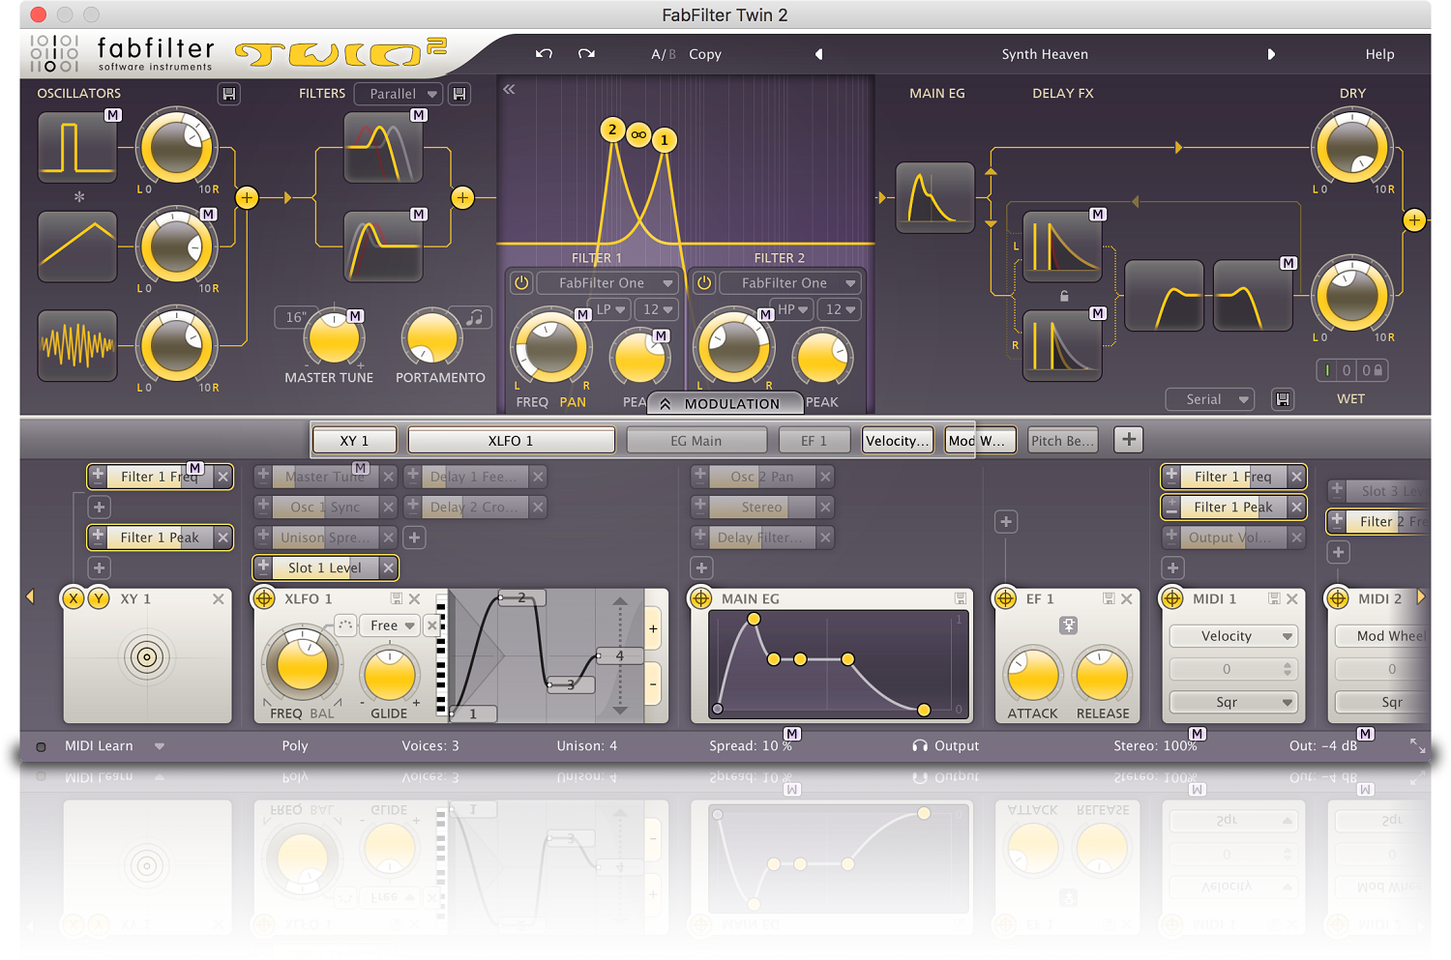Viewport: 1451px width, 960px height.
Task: Toggle the lock linking the delay filter channels
Action: [1063, 296]
